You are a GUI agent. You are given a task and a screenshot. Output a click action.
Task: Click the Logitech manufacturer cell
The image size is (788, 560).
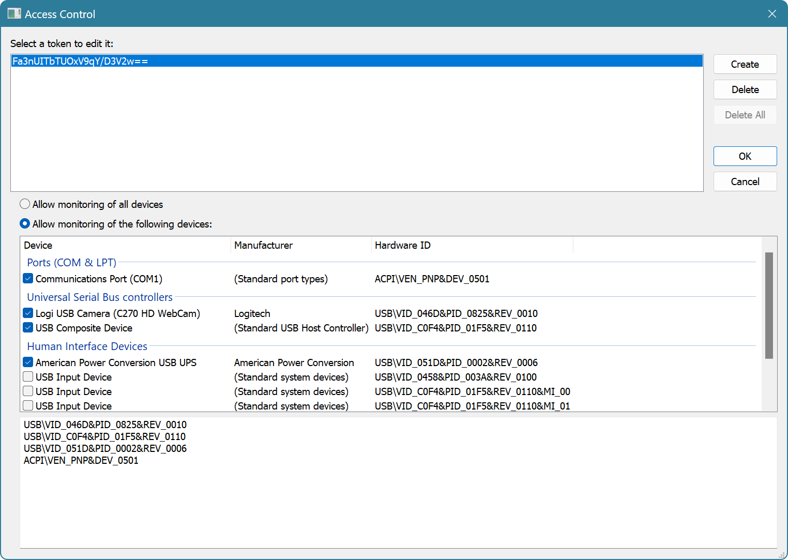pyautogui.click(x=252, y=313)
